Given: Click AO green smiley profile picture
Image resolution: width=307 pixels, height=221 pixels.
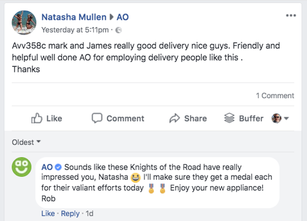Looking at the screenshot, I should coord(21,167).
